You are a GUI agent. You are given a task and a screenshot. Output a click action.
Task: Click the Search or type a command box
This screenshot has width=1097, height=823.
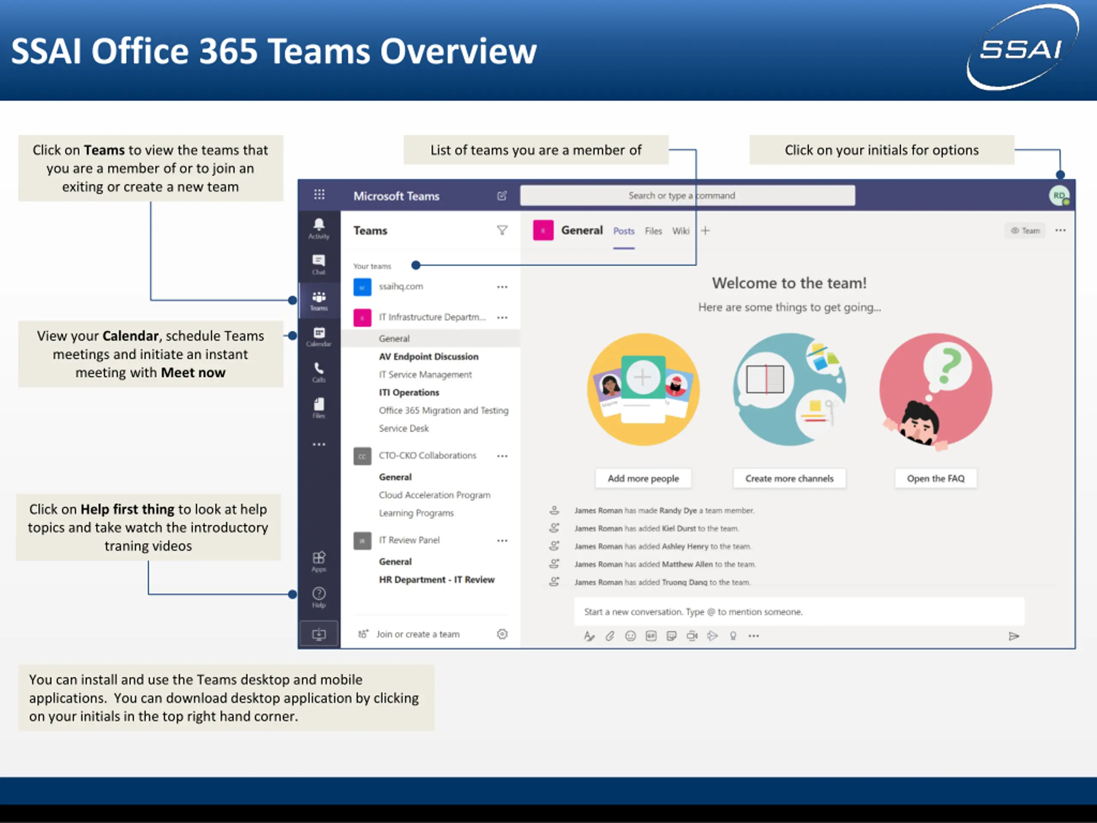tap(687, 195)
